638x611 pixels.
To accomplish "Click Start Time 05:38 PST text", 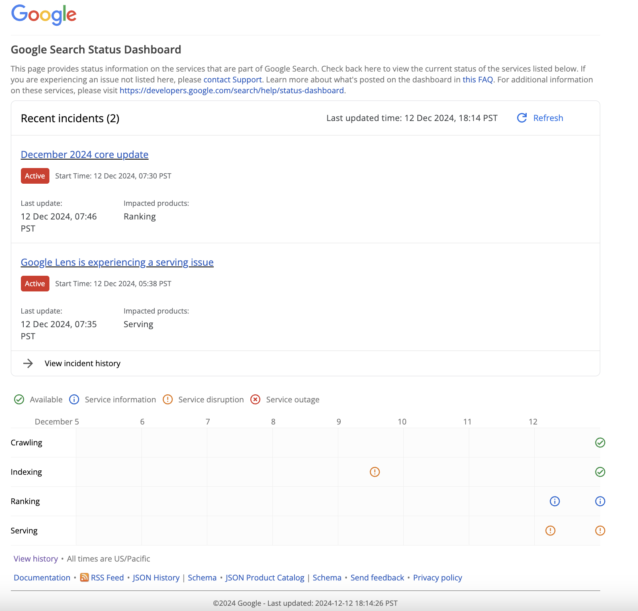I will (113, 284).
